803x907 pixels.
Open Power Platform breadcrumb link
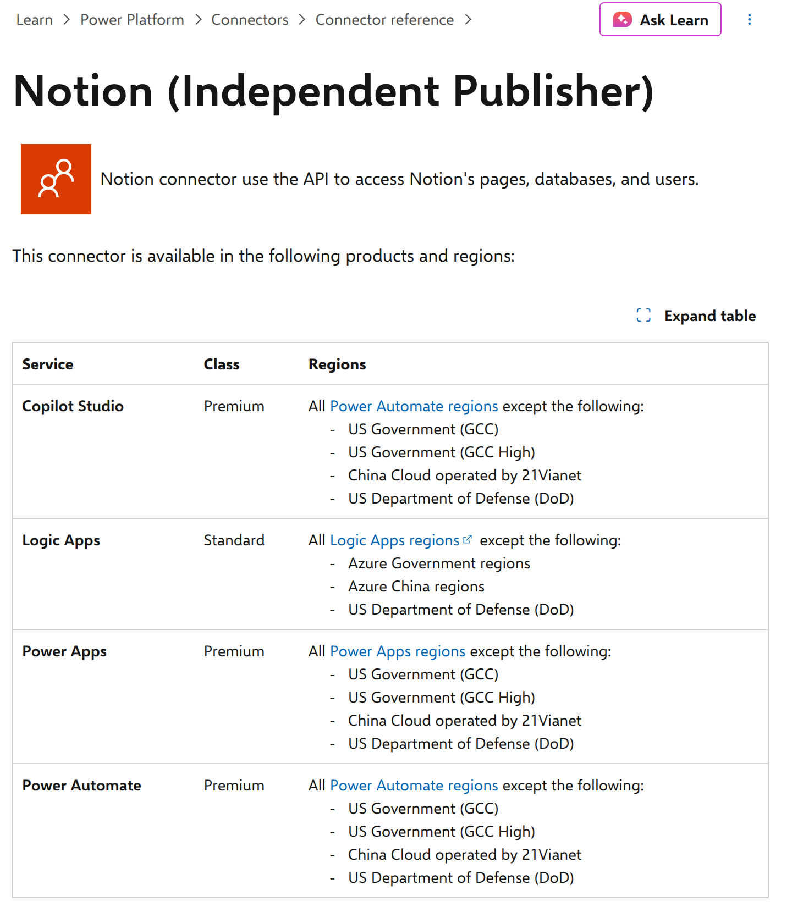coord(133,20)
